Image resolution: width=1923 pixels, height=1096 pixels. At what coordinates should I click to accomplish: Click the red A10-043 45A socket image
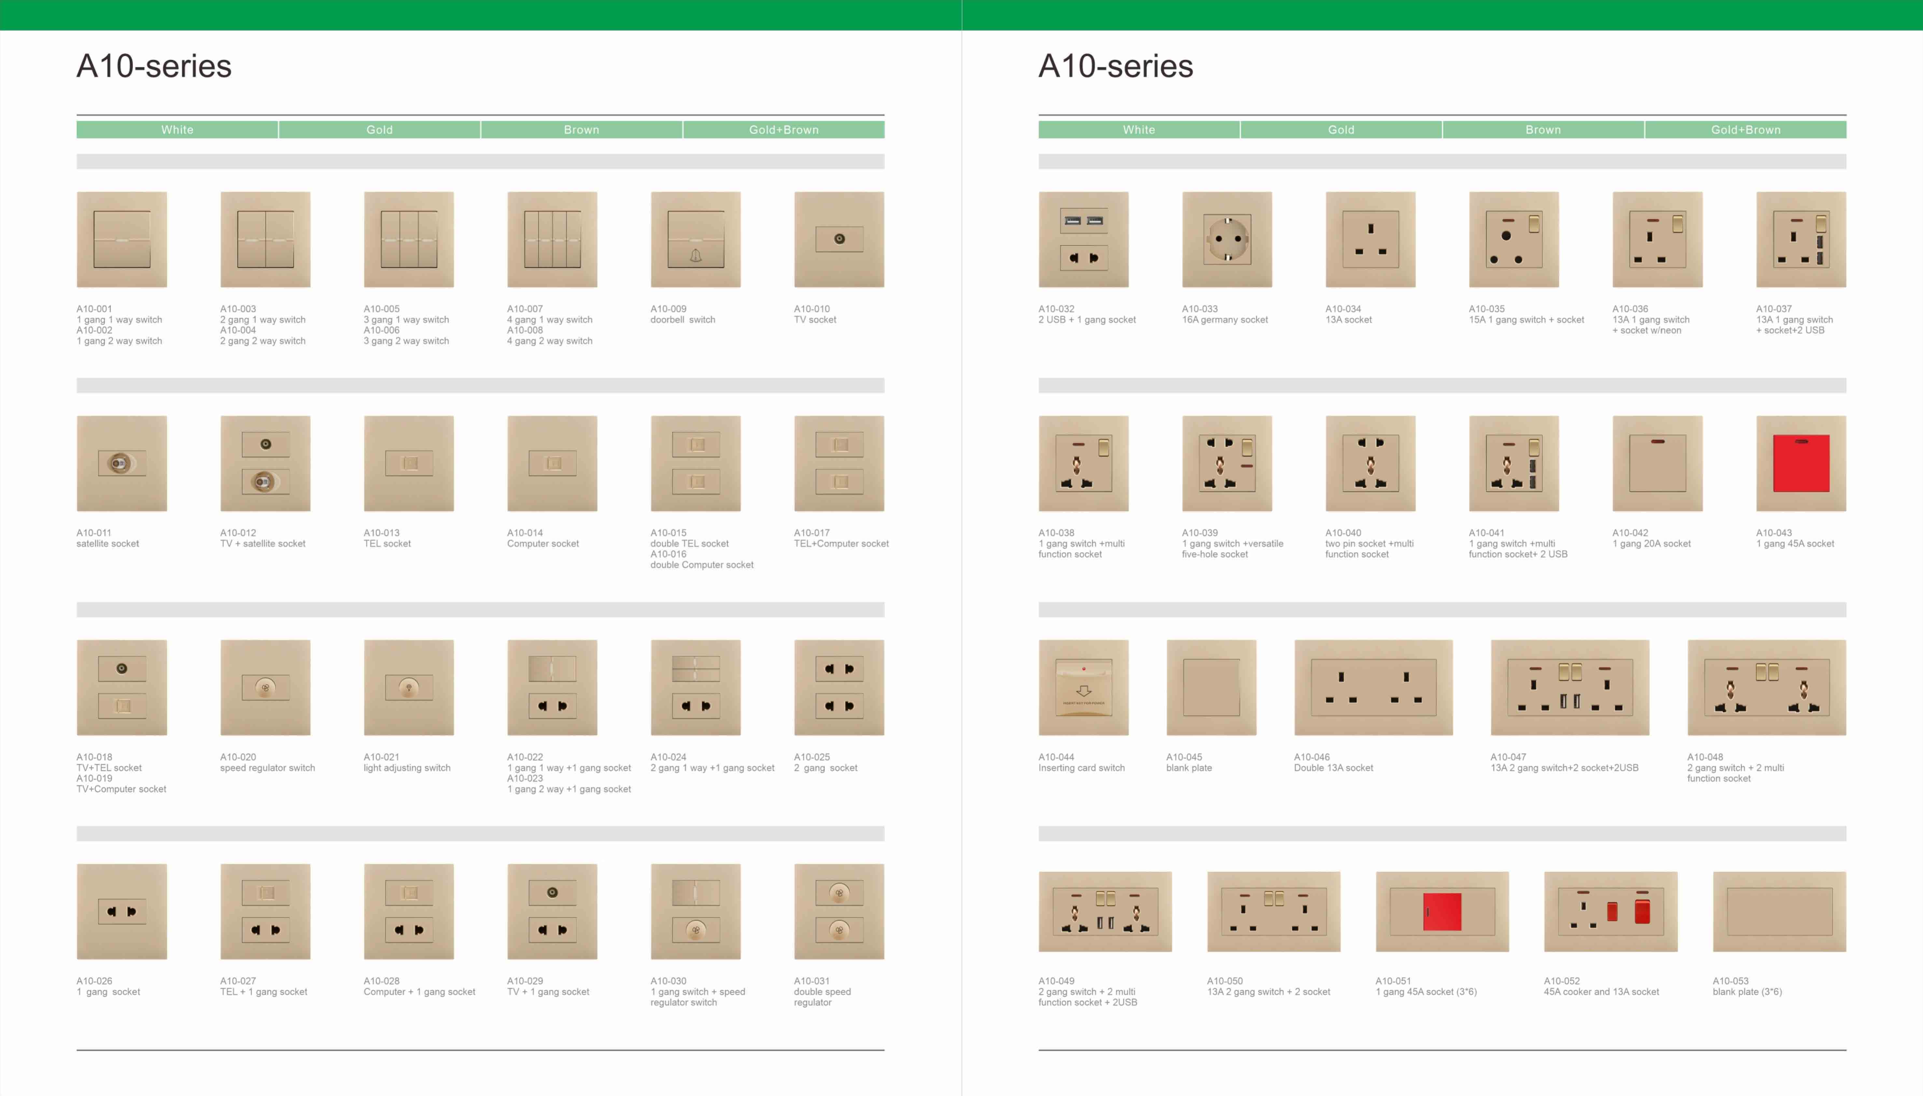[x=1801, y=464]
